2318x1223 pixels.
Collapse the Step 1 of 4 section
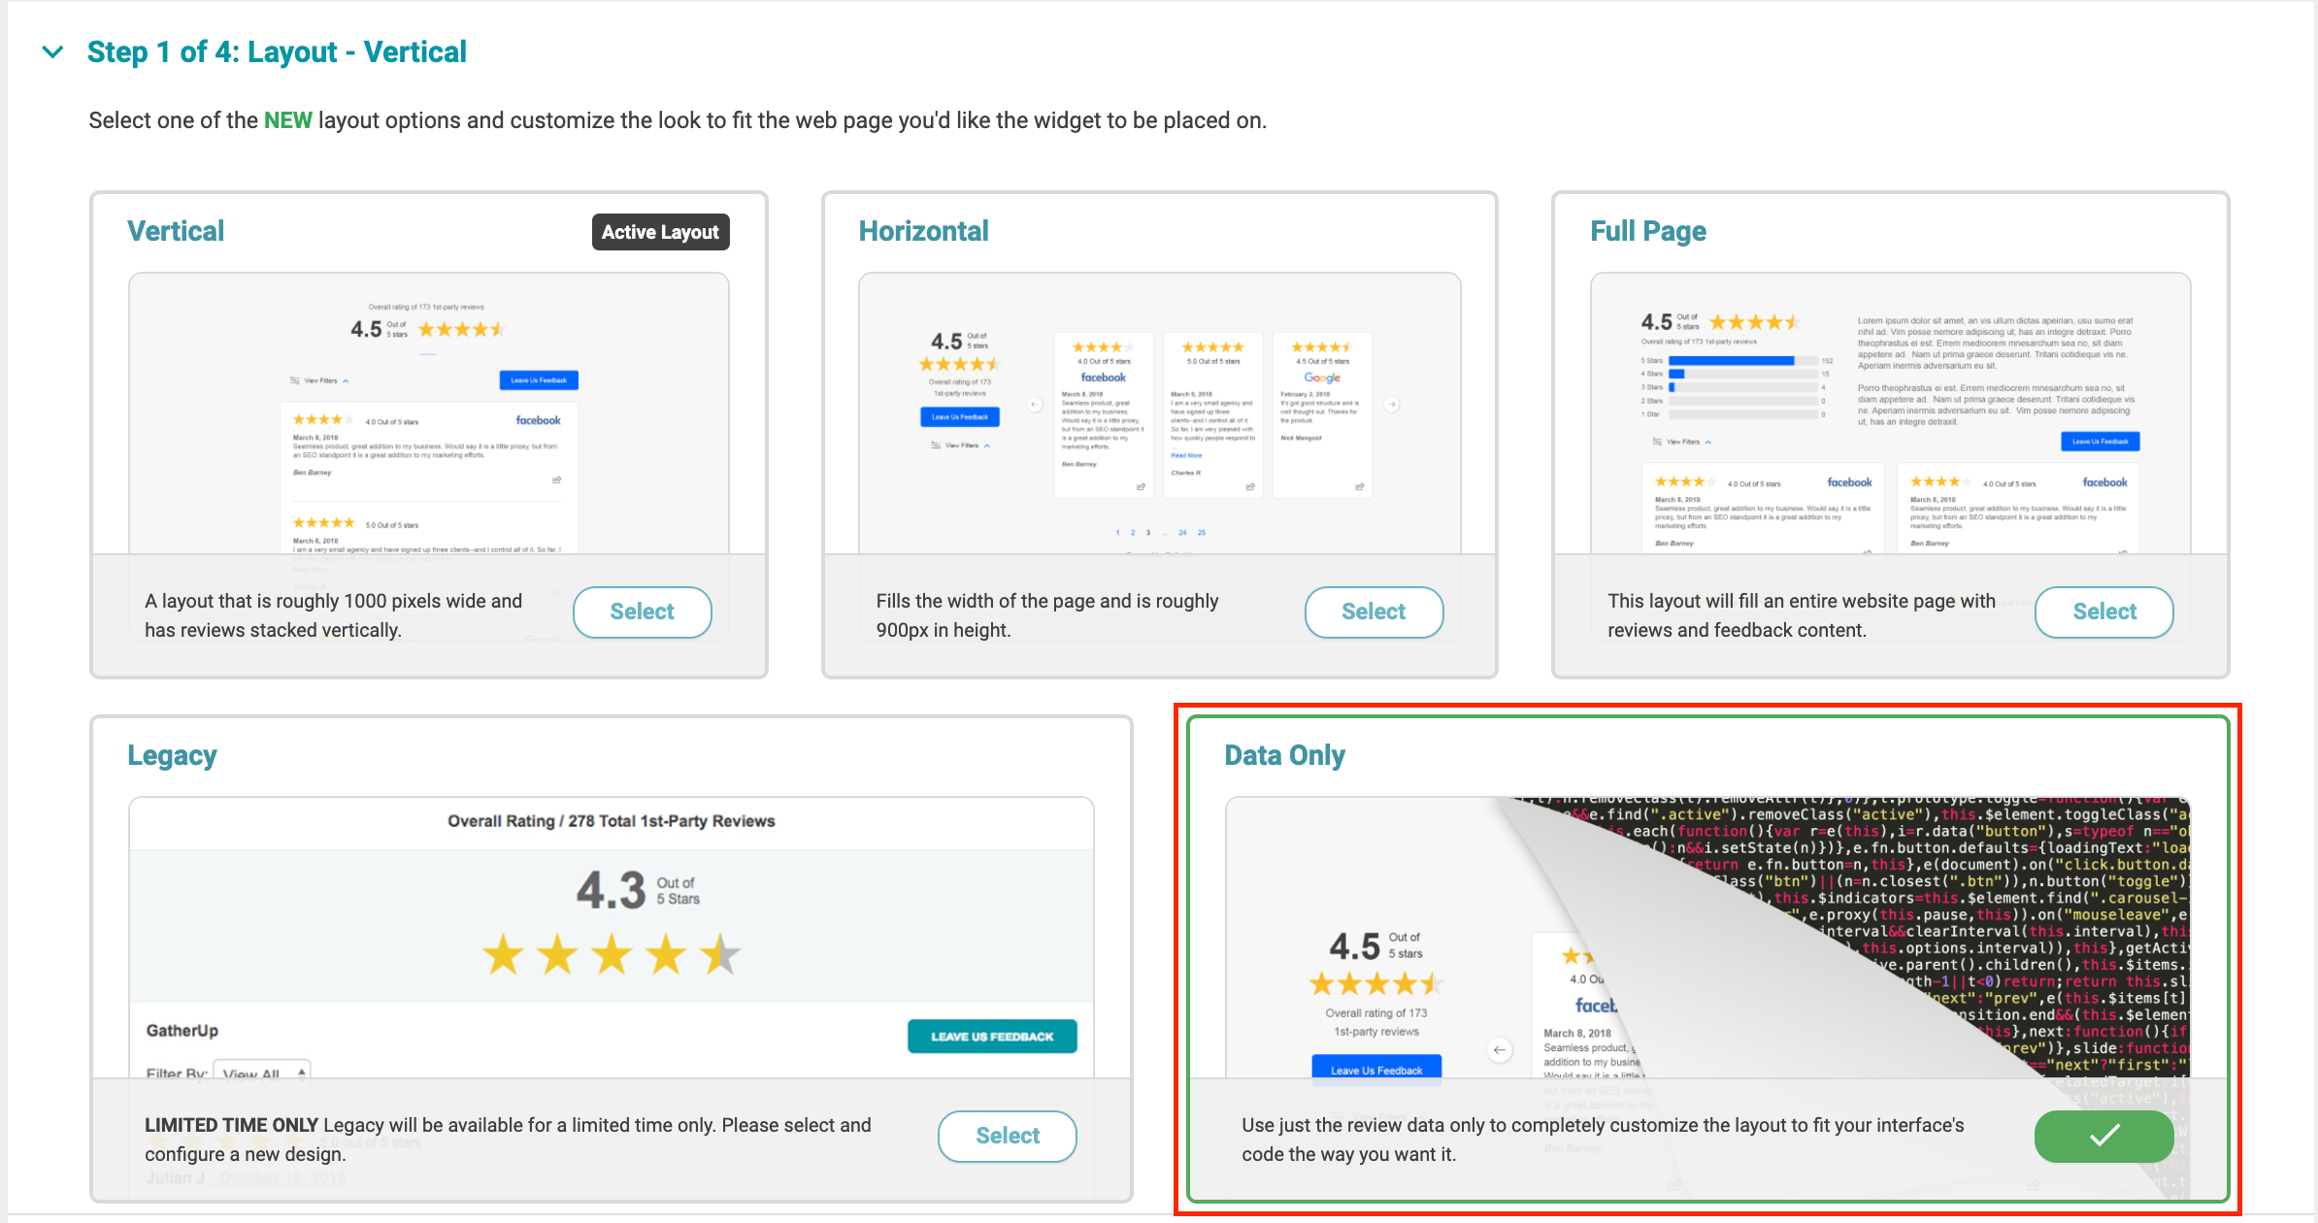click(x=52, y=51)
